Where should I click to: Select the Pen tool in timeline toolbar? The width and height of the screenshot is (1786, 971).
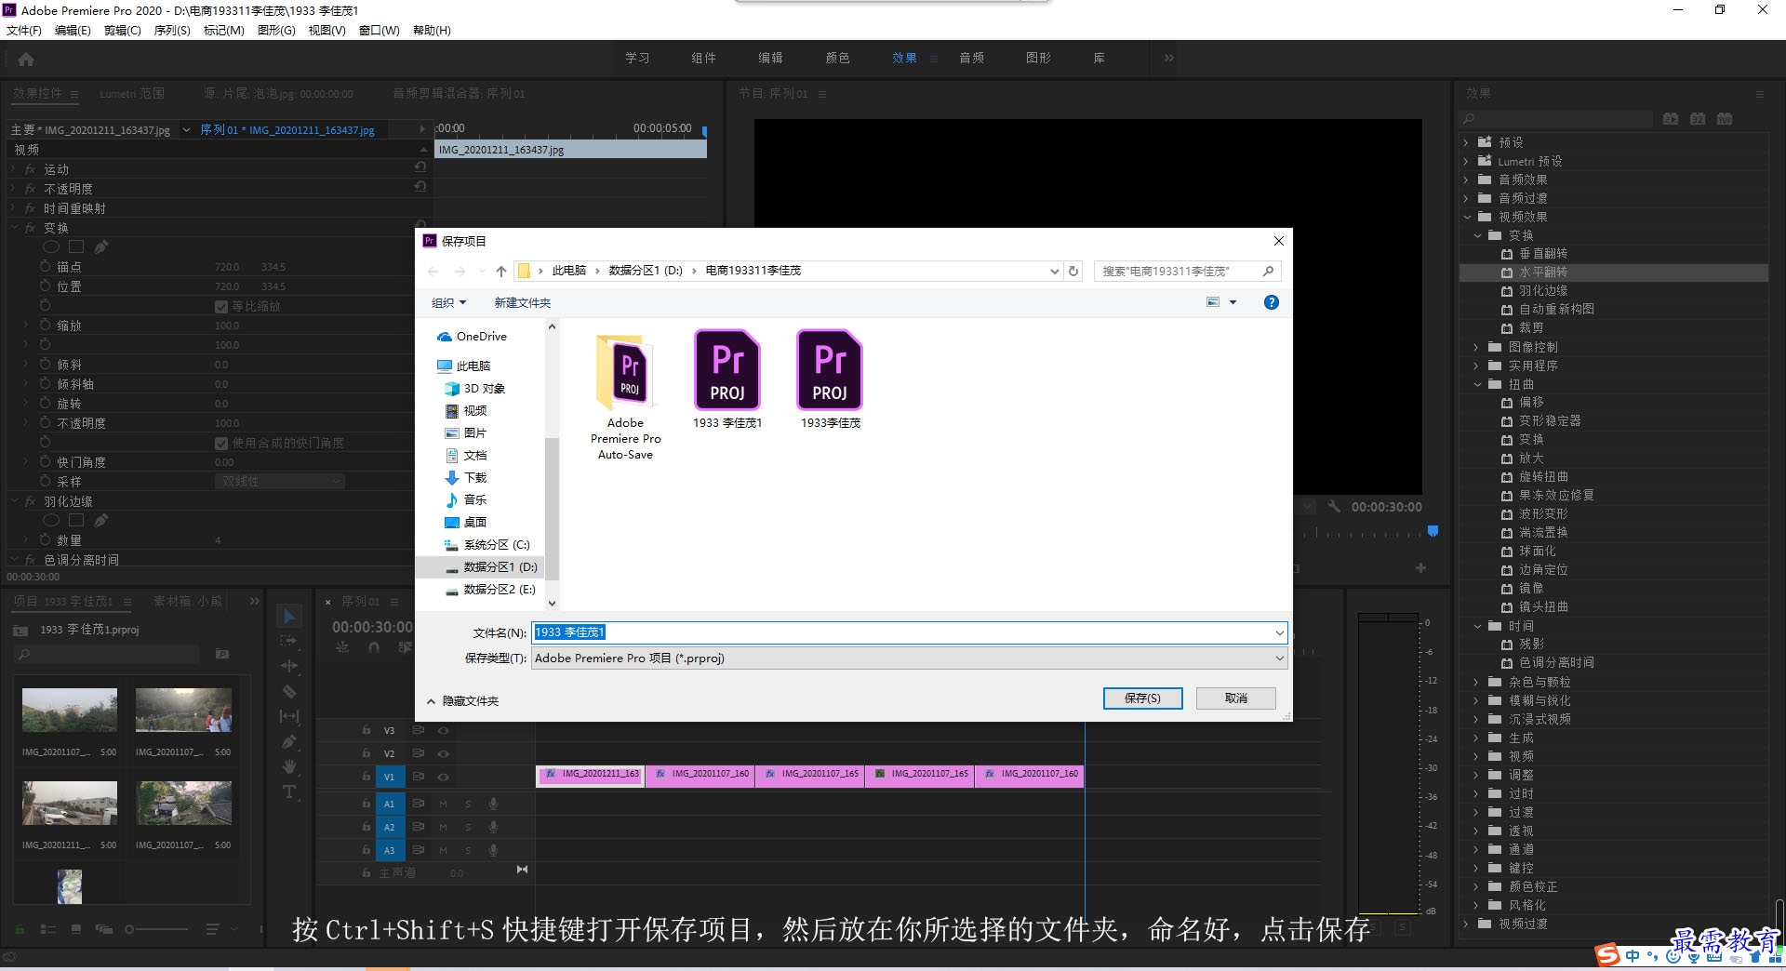[x=289, y=741]
